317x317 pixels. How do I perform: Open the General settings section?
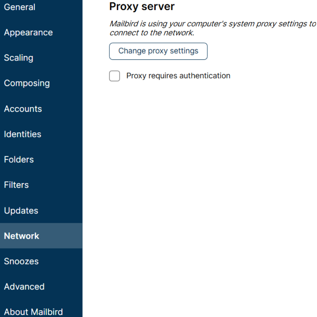coord(41,7)
